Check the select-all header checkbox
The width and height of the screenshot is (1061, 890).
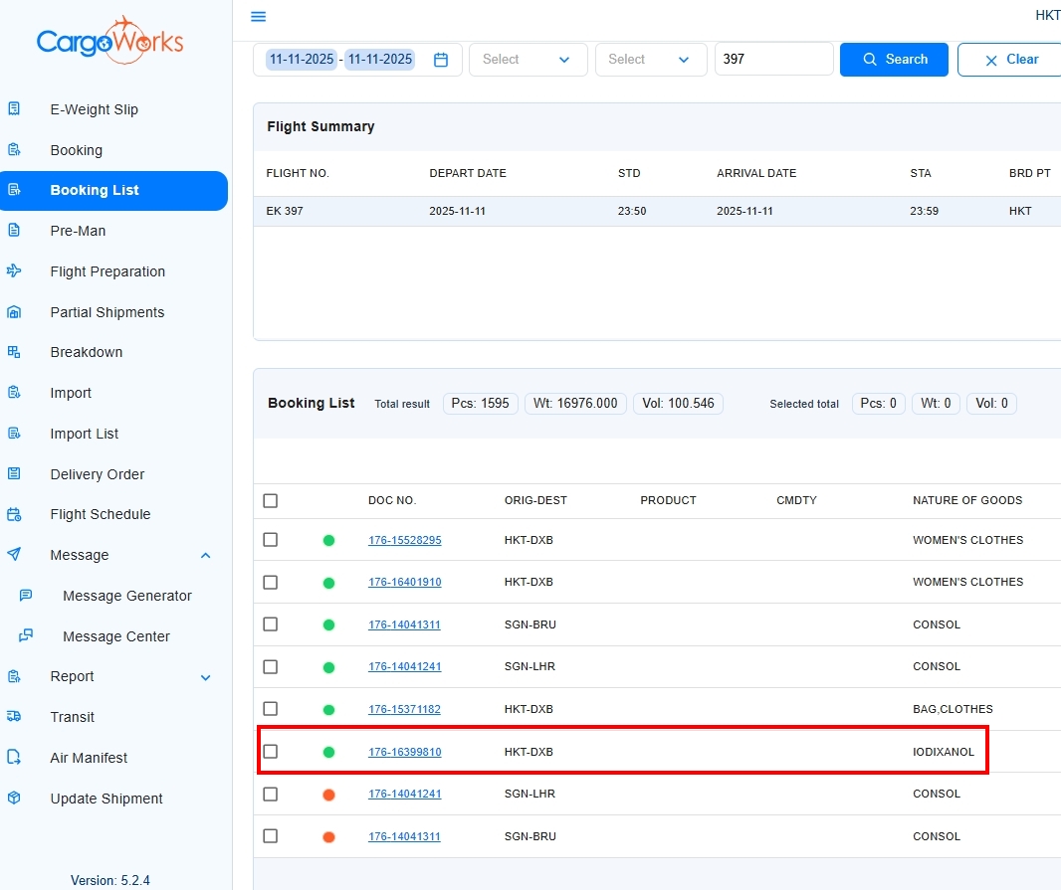point(271,501)
